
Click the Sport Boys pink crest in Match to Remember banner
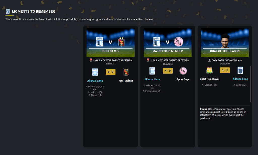coord(179,42)
